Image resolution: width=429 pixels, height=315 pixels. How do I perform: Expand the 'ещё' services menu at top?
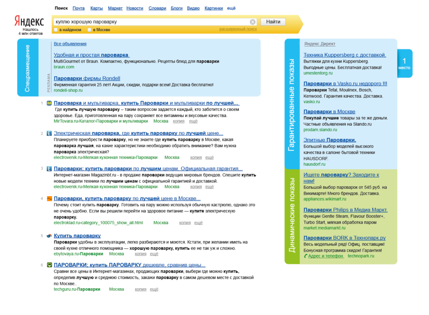coord(231,8)
